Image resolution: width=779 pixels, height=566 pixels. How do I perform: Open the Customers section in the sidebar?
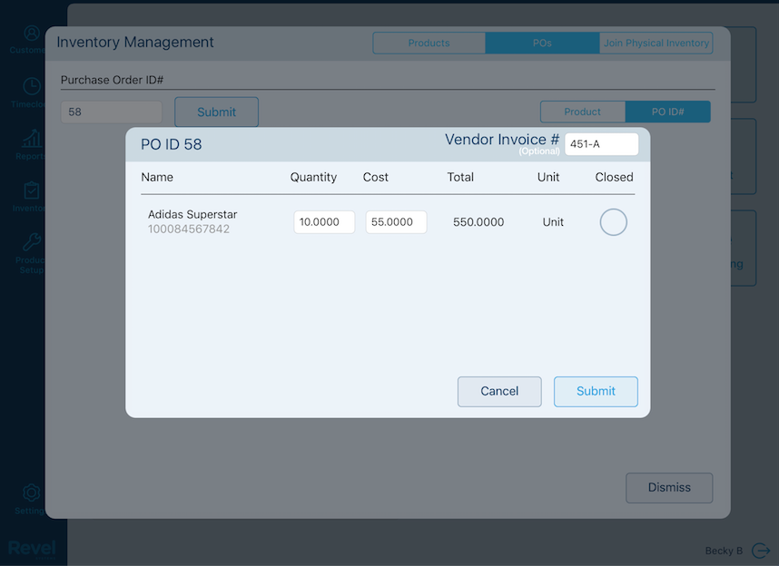tap(31, 38)
